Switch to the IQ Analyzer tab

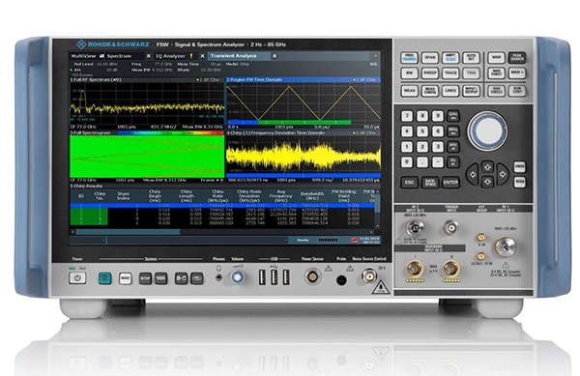(170, 56)
